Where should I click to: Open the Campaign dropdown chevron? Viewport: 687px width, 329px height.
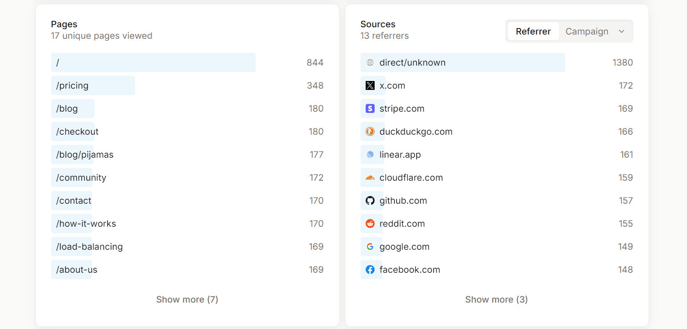621,32
